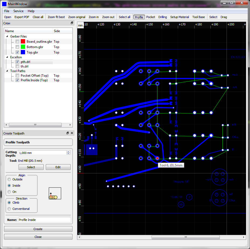Viewport: 250px width, 249px height.
Task: Click the layers scrollbar left arrow
Action: pos(6,125)
